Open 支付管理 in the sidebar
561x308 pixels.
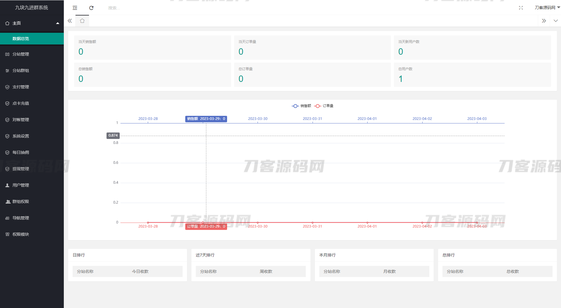(20, 87)
